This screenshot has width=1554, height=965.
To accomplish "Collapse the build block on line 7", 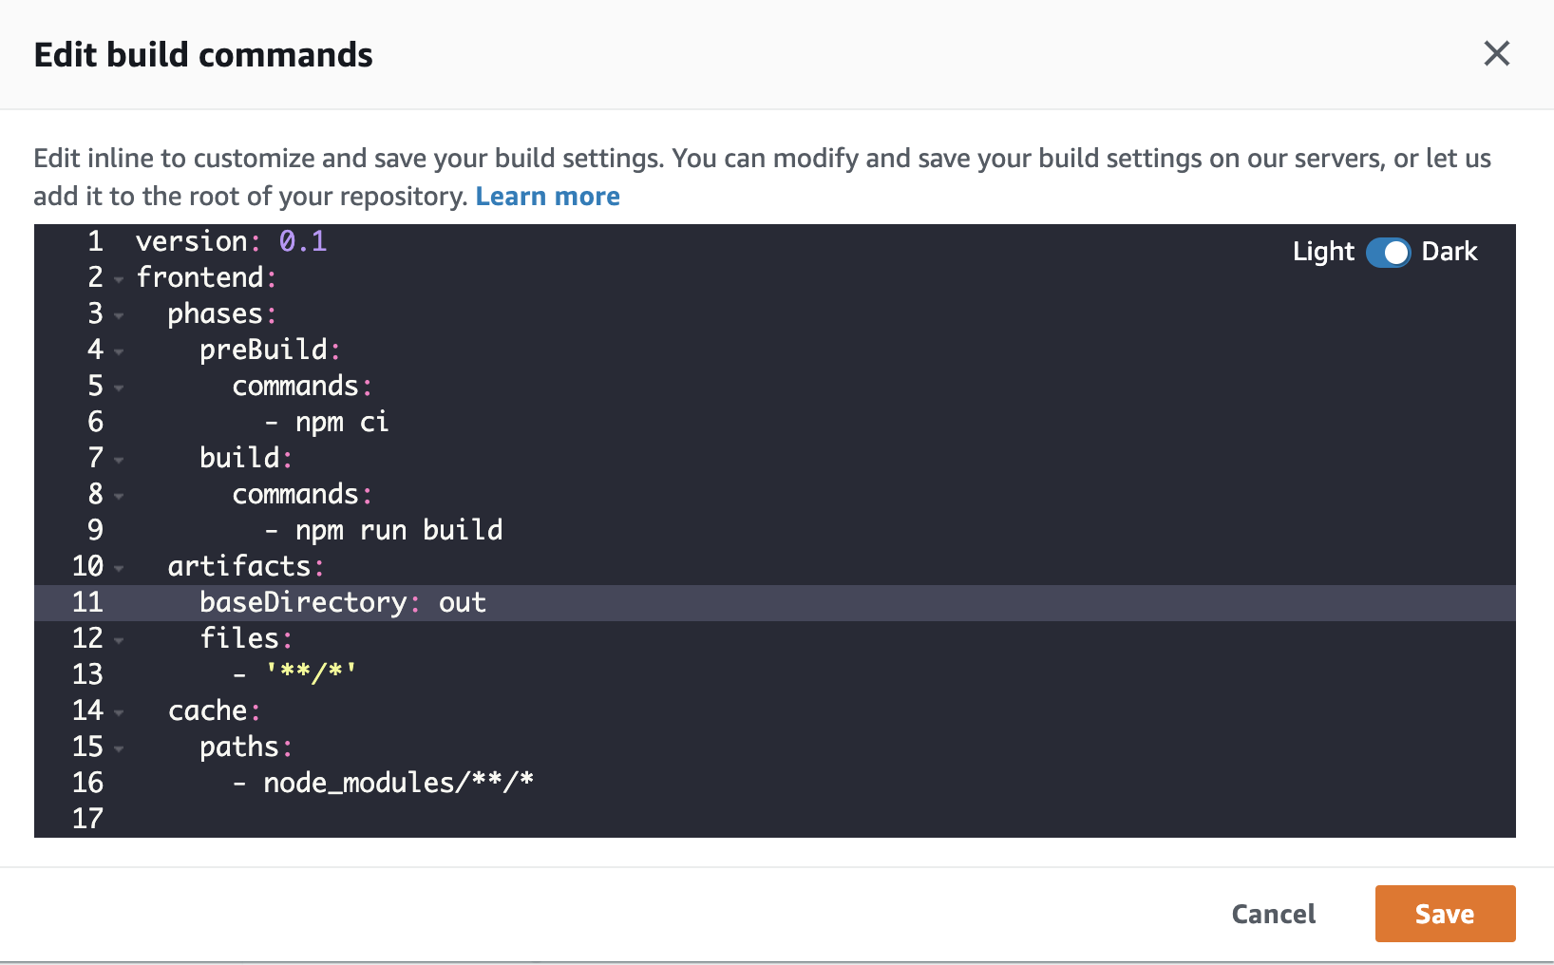I will (x=119, y=460).
